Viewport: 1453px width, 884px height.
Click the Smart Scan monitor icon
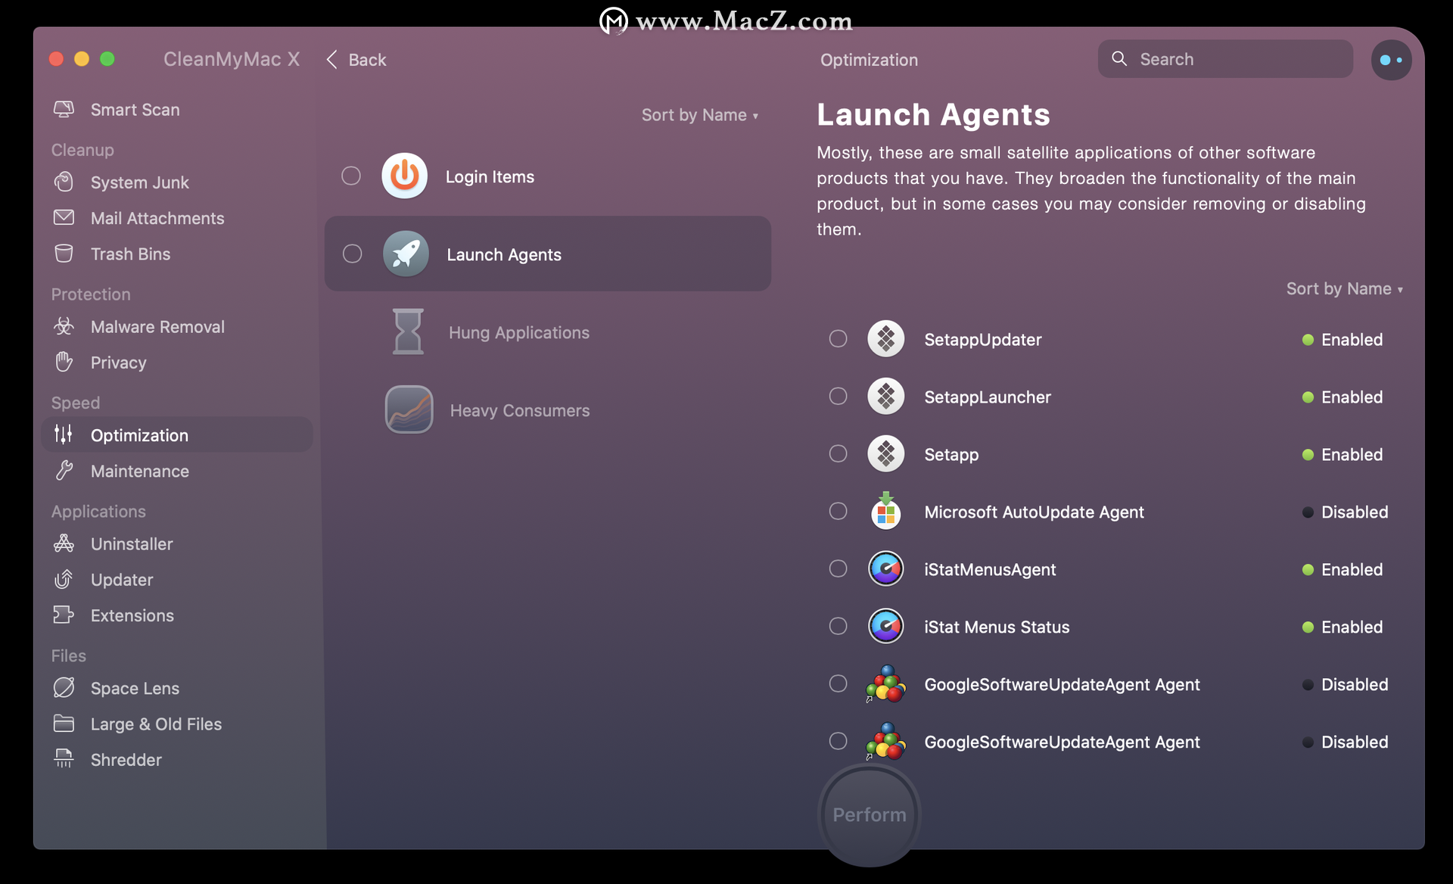[64, 110]
